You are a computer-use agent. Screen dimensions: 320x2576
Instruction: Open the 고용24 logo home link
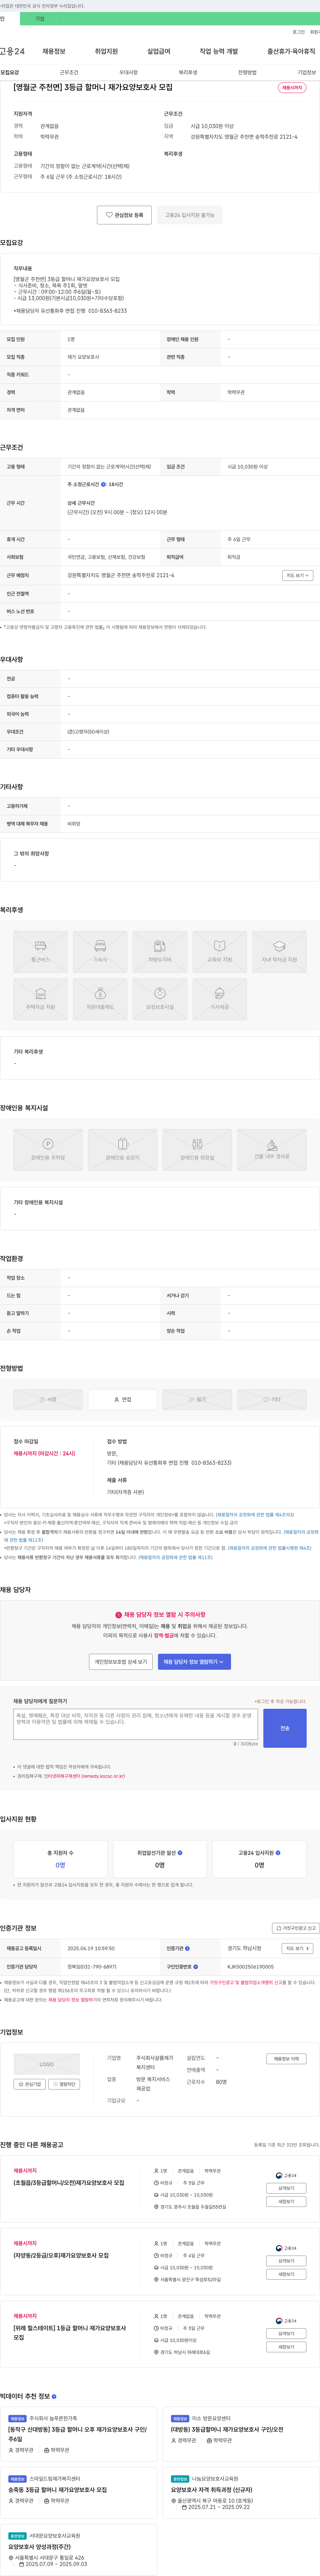pyautogui.click(x=12, y=51)
